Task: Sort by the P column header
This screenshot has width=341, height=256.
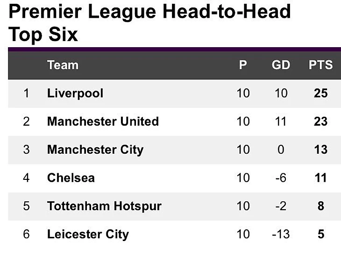Action: (243, 65)
